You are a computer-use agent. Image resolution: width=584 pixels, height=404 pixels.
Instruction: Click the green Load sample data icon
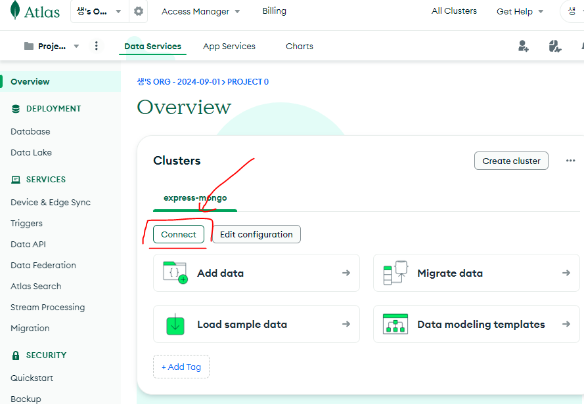pyautogui.click(x=175, y=324)
